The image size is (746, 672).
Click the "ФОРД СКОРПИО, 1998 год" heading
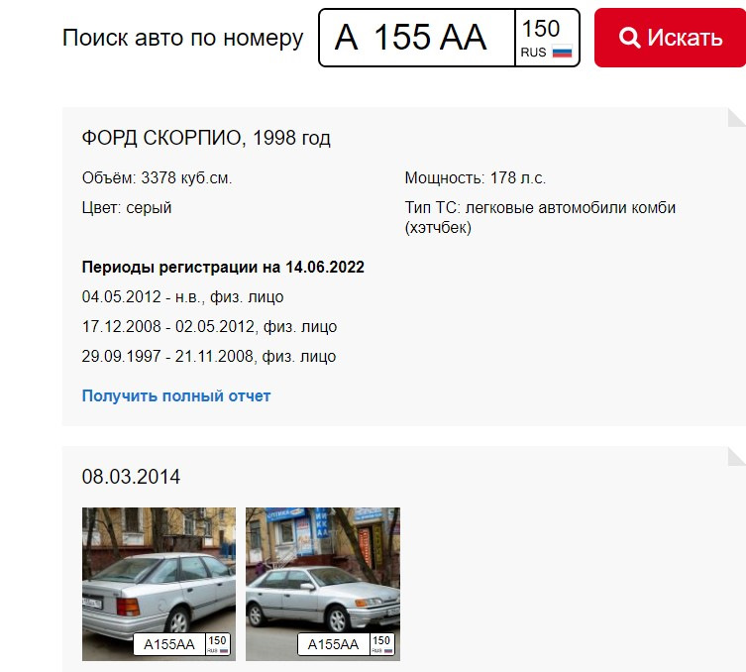click(206, 138)
